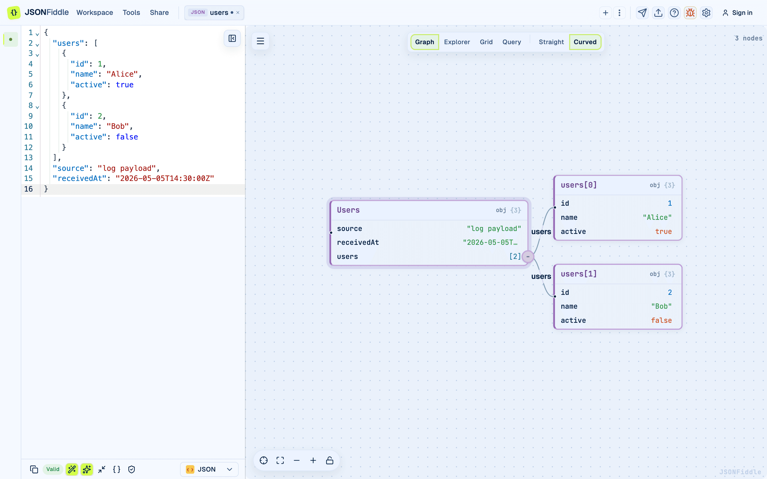The width and height of the screenshot is (767, 479).
Task: Open the JSON format dropdown
Action: click(209, 469)
